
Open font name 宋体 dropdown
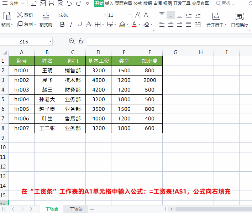[x=105, y=15]
